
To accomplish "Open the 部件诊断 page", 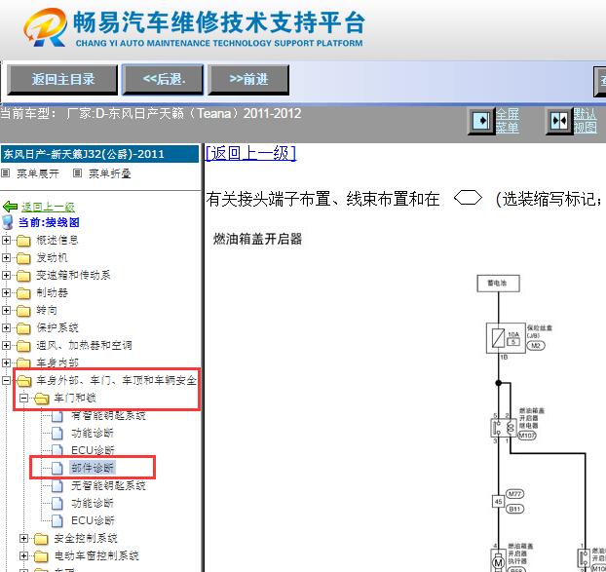I will [x=93, y=468].
